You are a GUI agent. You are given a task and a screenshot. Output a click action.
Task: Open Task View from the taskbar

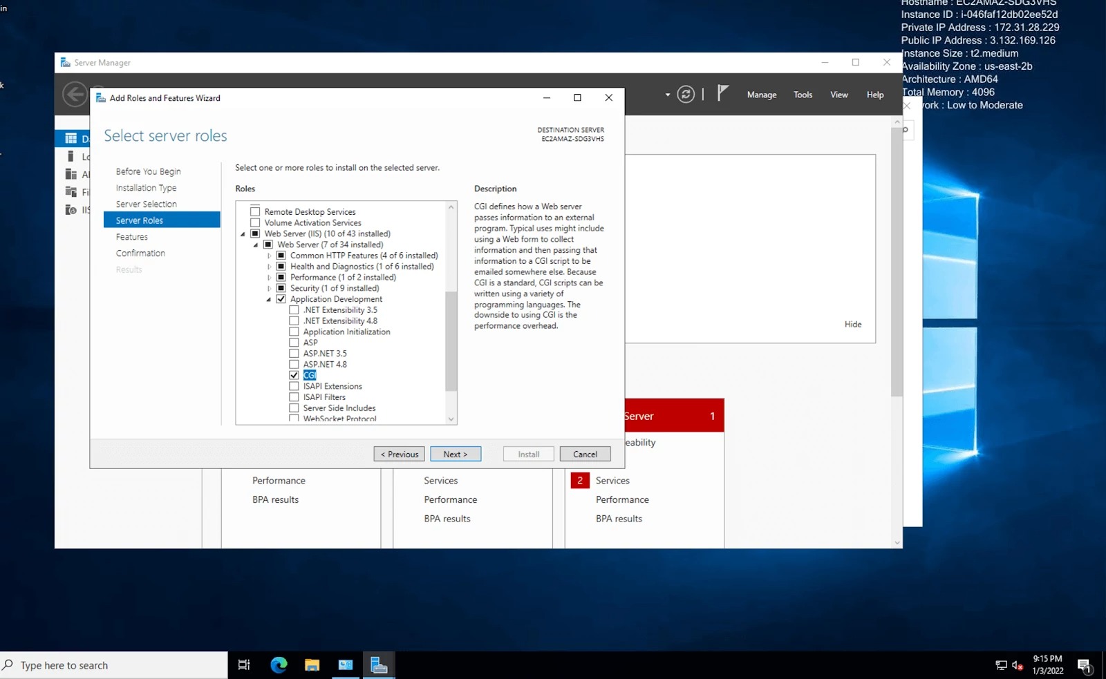[244, 665]
